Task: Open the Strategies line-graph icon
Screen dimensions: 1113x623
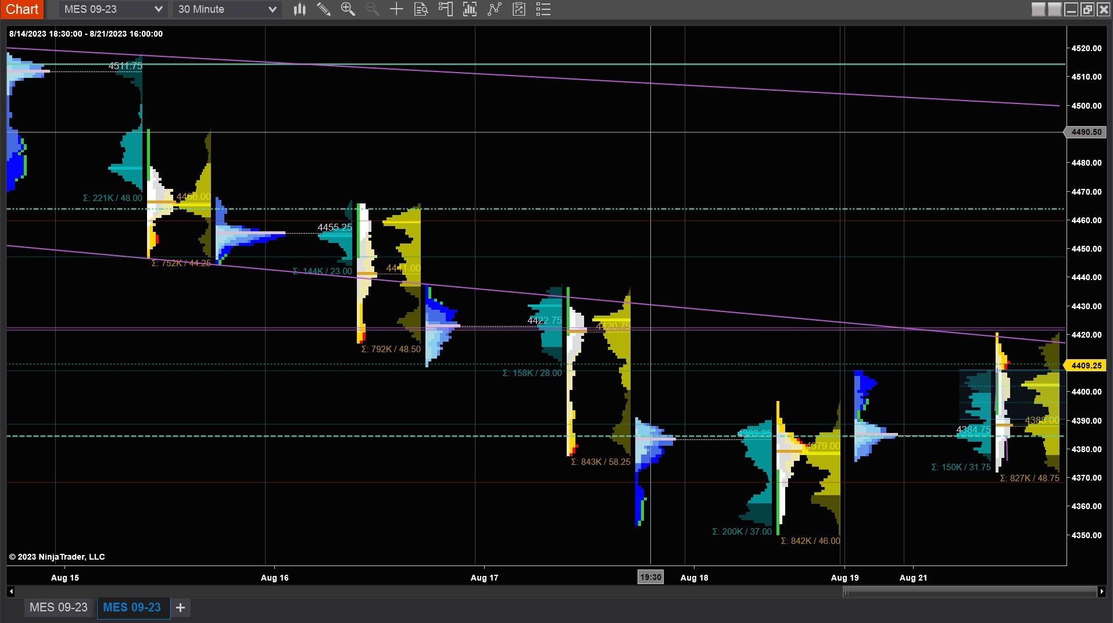Action: point(494,9)
